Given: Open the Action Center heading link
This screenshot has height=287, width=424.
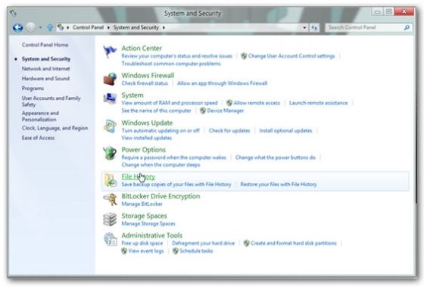Looking at the screenshot, I should point(142,48).
